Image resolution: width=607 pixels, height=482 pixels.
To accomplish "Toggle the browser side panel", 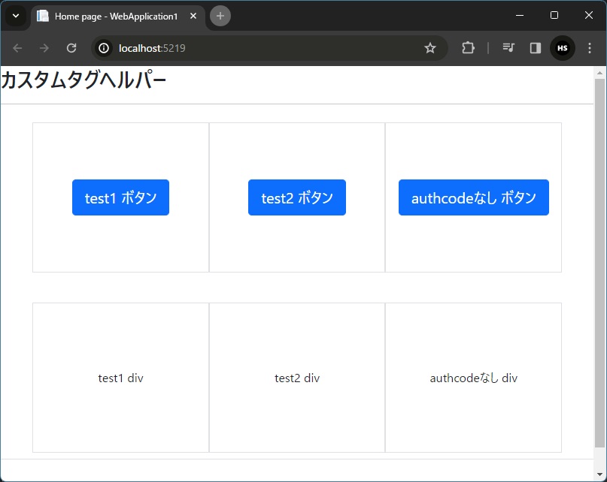I will (x=536, y=48).
